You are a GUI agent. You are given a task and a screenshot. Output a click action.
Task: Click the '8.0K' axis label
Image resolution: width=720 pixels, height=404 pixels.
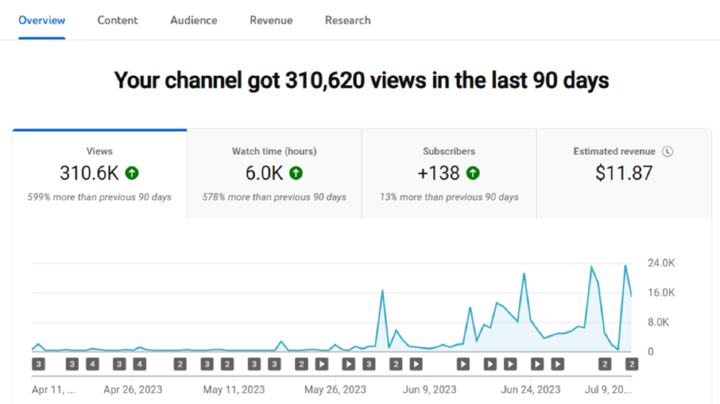pos(658,322)
